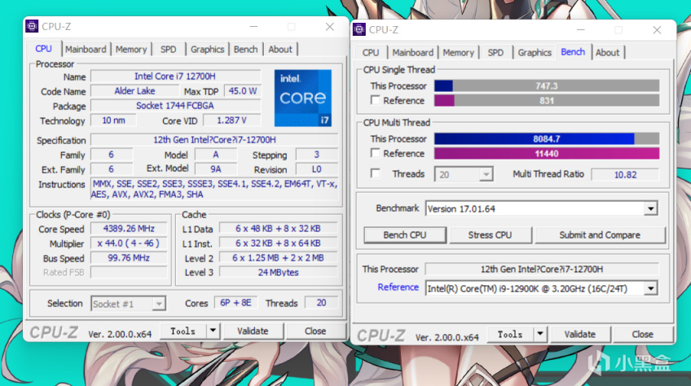
Task: Click Submit and Compare button
Action: (x=600, y=235)
